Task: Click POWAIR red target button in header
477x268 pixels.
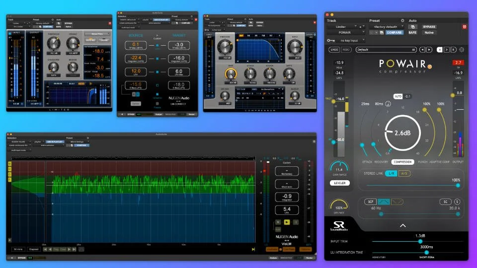Action: (x=464, y=27)
